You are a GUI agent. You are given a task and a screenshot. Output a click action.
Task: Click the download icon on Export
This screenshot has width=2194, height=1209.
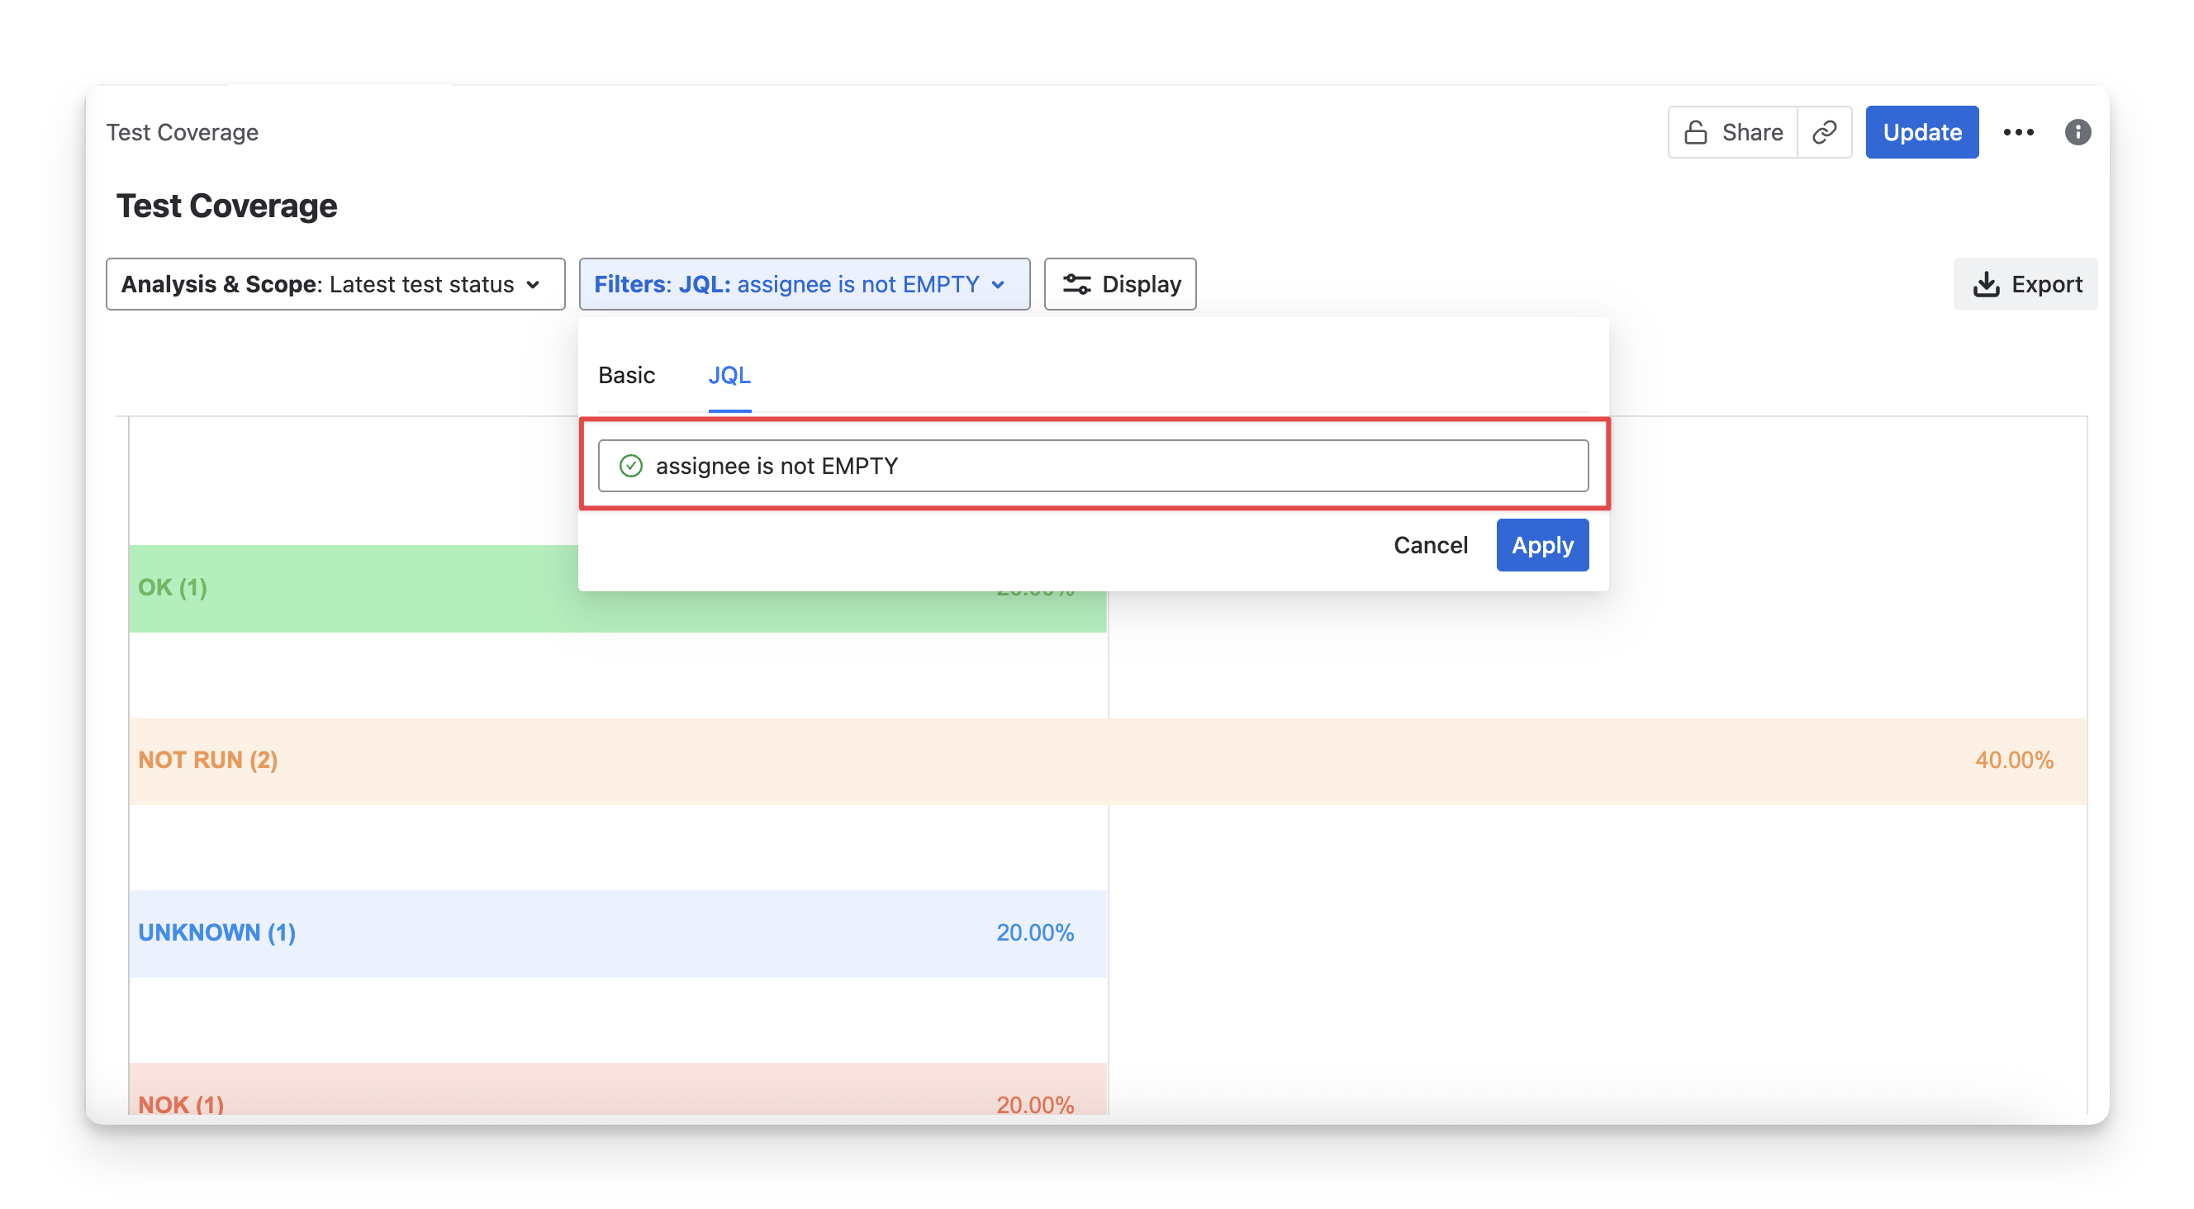click(1985, 284)
